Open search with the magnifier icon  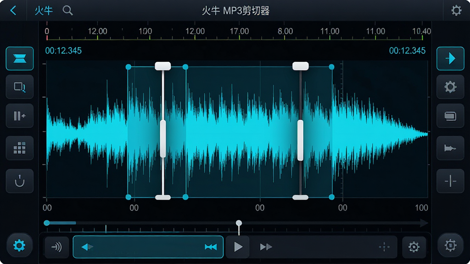68,11
